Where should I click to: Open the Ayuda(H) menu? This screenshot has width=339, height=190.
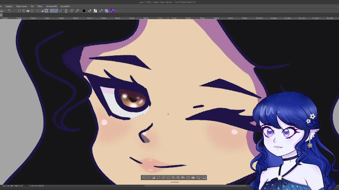[65, 6]
